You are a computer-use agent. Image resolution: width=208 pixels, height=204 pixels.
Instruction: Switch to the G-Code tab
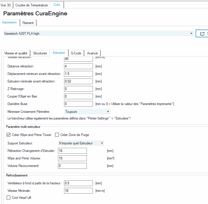pos(76,53)
